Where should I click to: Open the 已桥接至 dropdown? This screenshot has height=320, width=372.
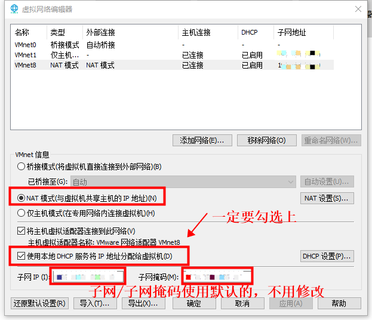click(x=183, y=182)
